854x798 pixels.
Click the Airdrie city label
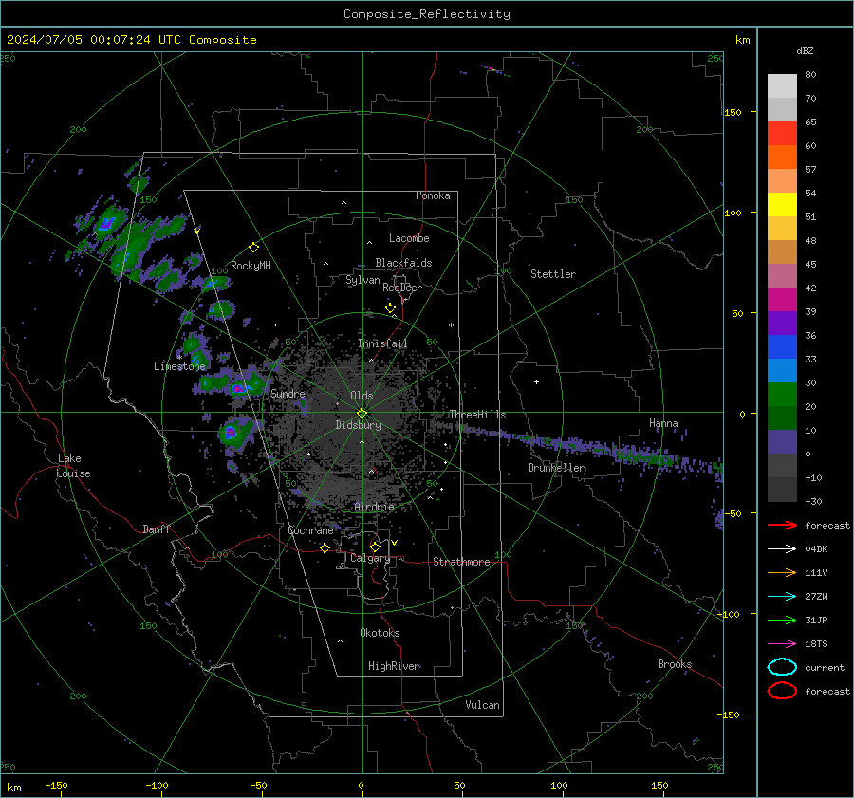374,507
